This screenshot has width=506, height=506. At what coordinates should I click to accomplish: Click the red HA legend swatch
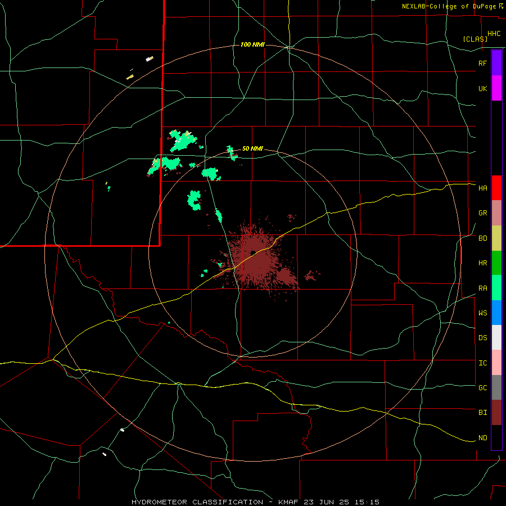click(496, 187)
